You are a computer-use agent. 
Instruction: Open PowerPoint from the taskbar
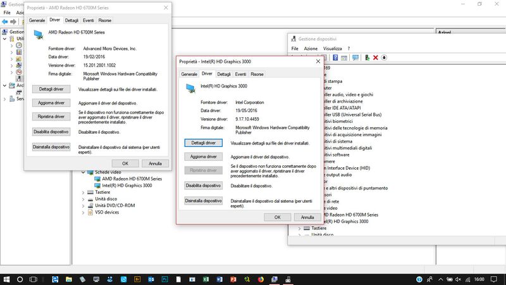pyautogui.click(x=233, y=279)
